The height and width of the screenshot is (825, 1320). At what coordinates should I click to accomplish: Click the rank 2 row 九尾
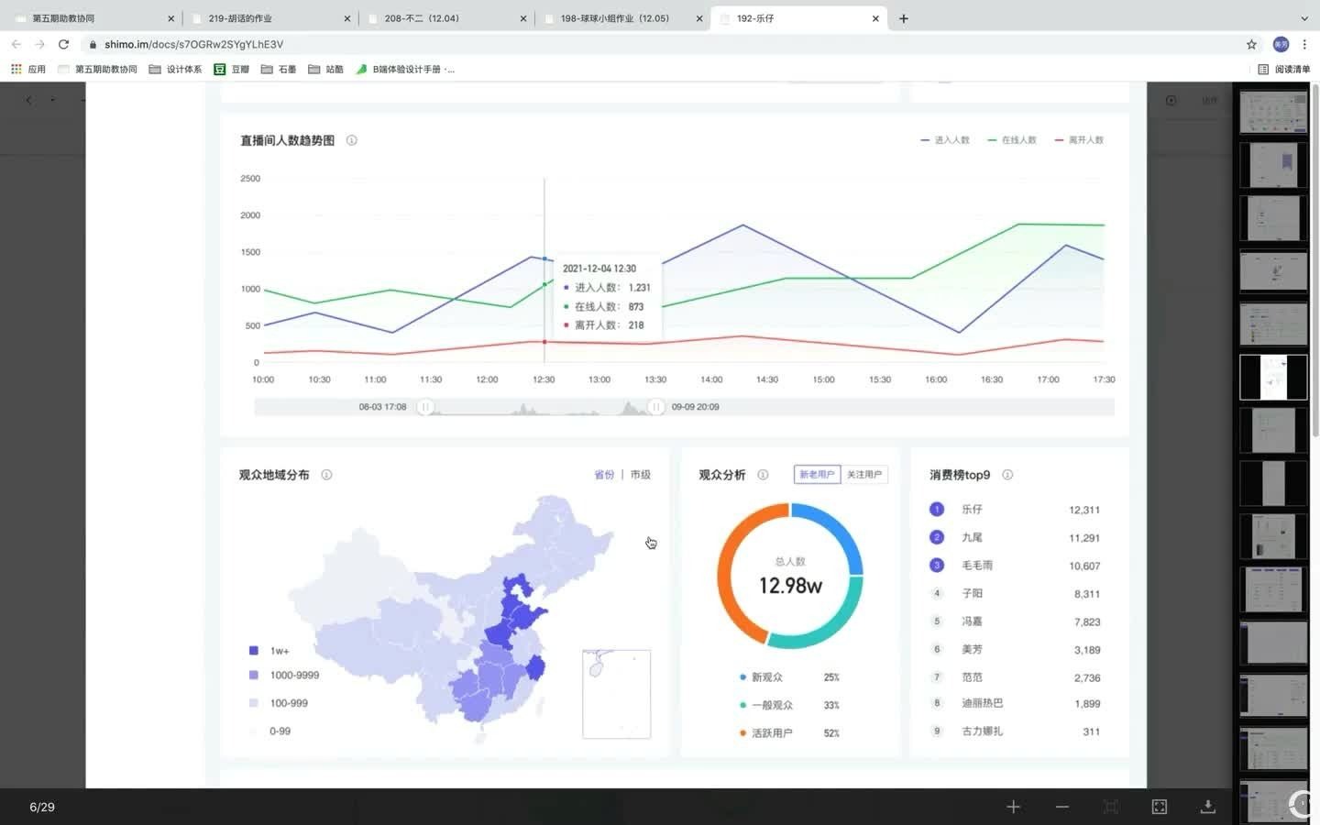[1015, 538]
